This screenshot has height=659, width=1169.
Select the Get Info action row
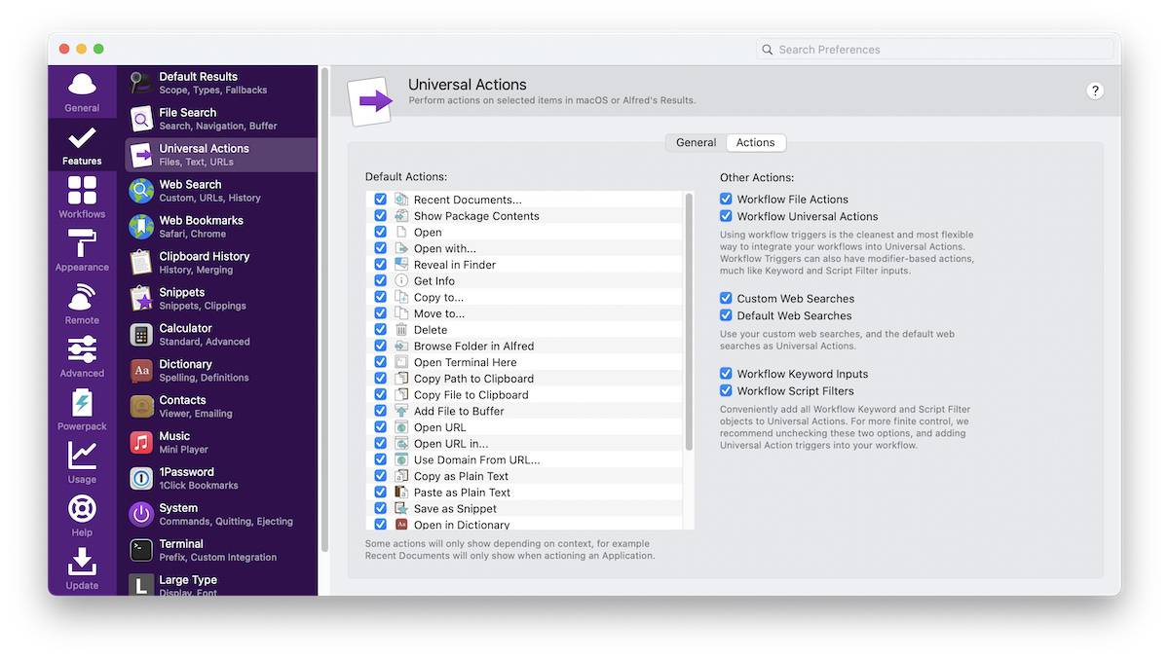[x=526, y=281]
